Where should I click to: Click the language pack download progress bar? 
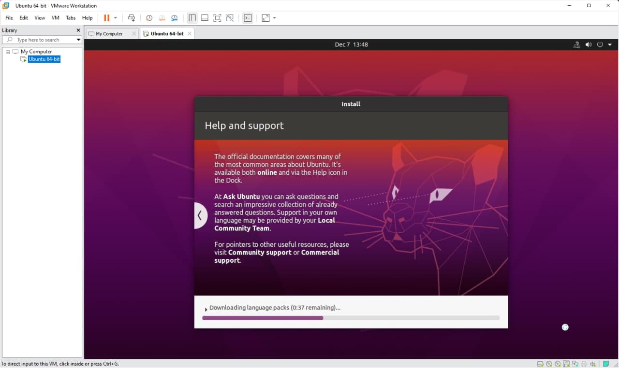click(351, 318)
